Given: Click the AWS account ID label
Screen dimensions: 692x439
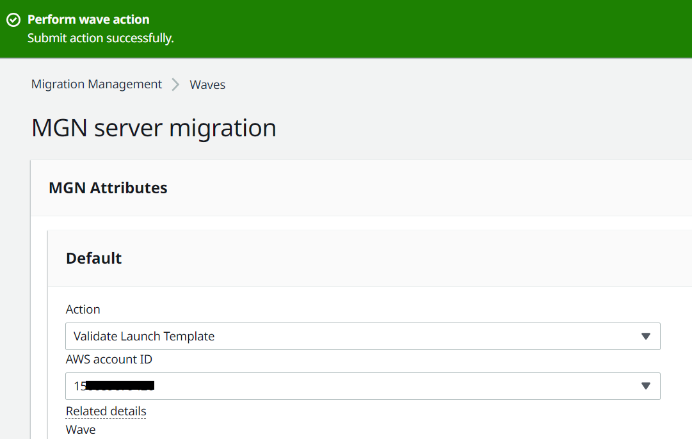Looking at the screenshot, I should point(109,360).
